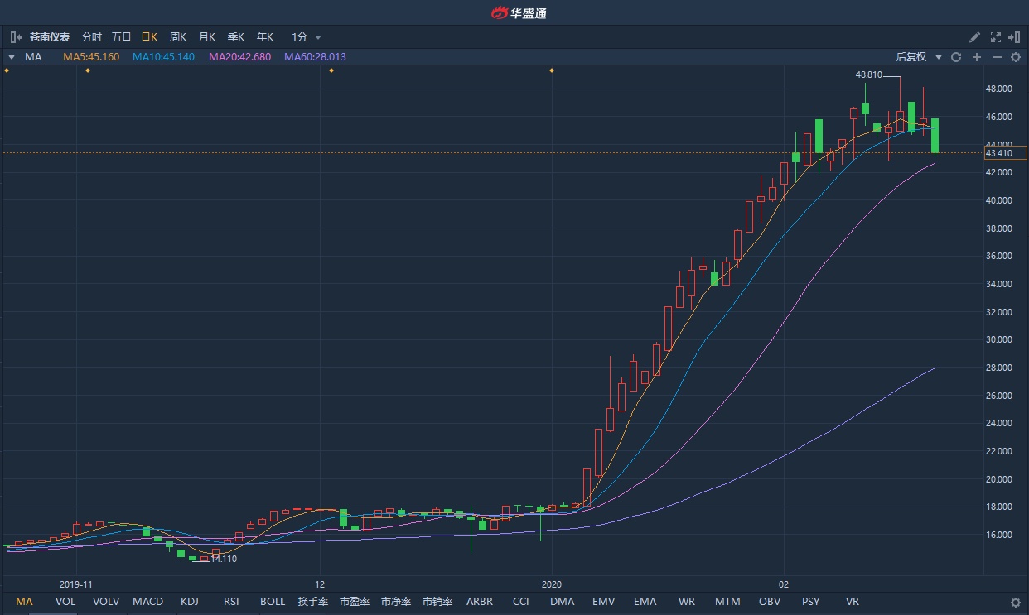Expand the MA indicator dropdown arrow
Viewport: 1029px width, 615px height.
pos(12,57)
